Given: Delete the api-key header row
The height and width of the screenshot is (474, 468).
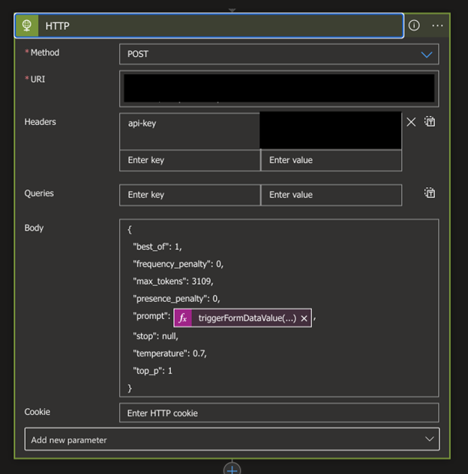Looking at the screenshot, I should [x=411, y=122].
